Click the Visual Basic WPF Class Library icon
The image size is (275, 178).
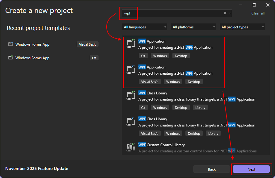click(131, 121)
